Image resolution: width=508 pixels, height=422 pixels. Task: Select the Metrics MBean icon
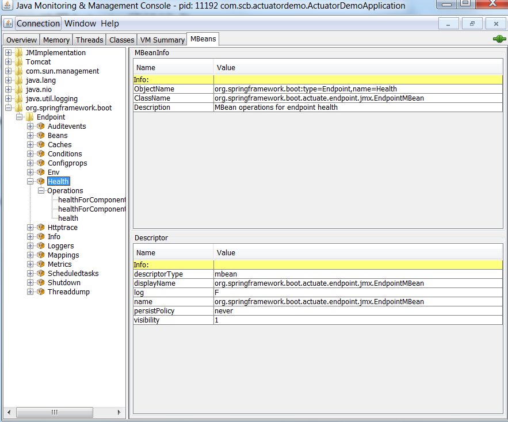[x=40, y=264]
